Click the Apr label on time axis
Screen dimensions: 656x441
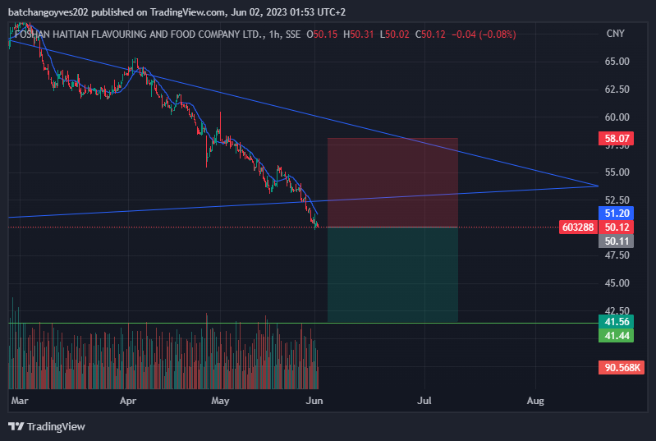[128, 401]
